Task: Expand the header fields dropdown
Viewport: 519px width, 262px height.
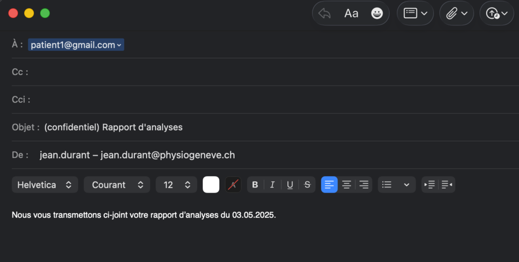Action: tap(415, 14)
